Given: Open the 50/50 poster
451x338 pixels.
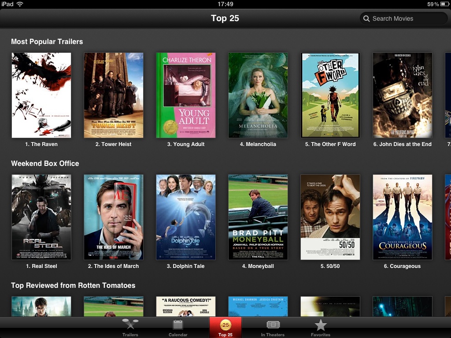Looking at the screenshot, I should (330, 217).
